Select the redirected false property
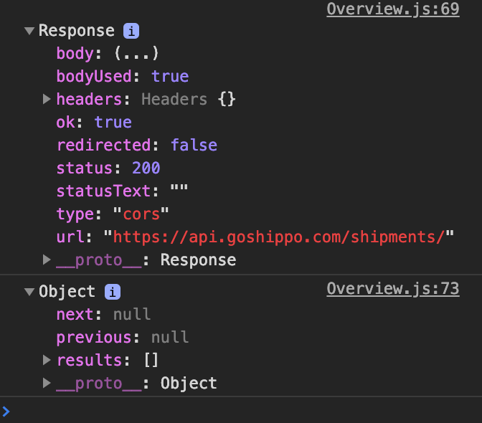Screen dimensions: 482x423 [136, 145]
